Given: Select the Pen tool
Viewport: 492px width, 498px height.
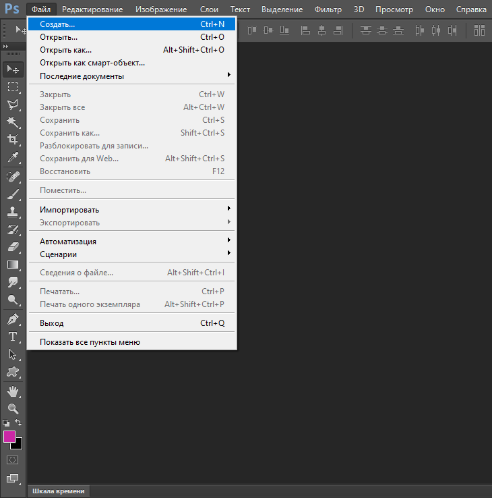Looking at the screenshot, I should pos(13,319).
